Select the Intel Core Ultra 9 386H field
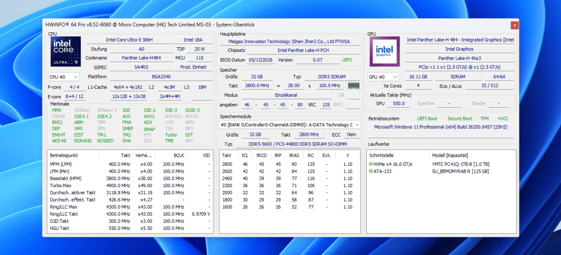 click(130, 40)
